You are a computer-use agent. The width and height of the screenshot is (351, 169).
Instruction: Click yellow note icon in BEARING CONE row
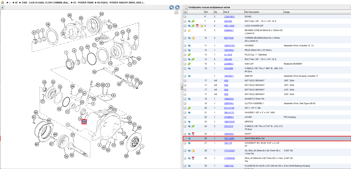pos(189,30)
